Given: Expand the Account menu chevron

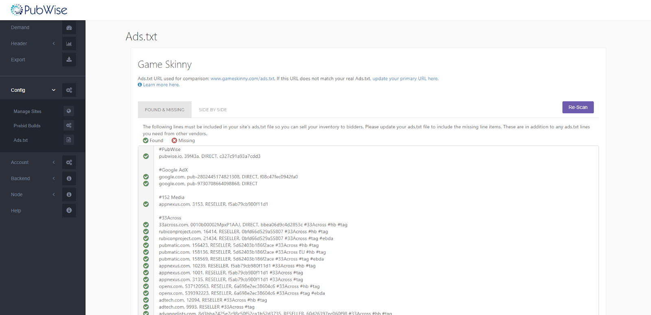Looking at the screenshot, I should (54, 162).
